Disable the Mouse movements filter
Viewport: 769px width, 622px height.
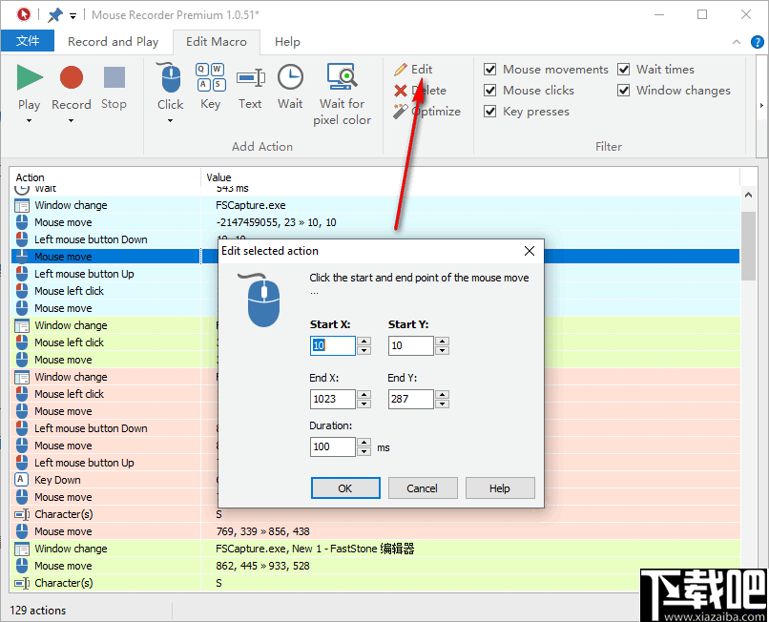(489, 69)
